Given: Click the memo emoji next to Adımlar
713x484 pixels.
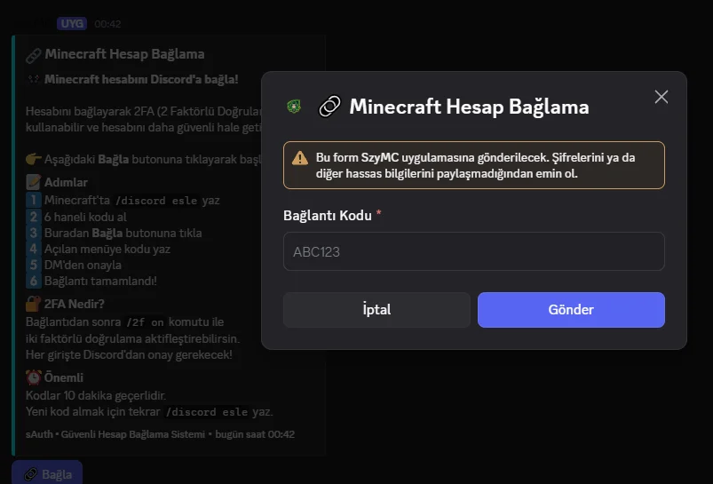Looking at the screenshot, I should (33, 182).
